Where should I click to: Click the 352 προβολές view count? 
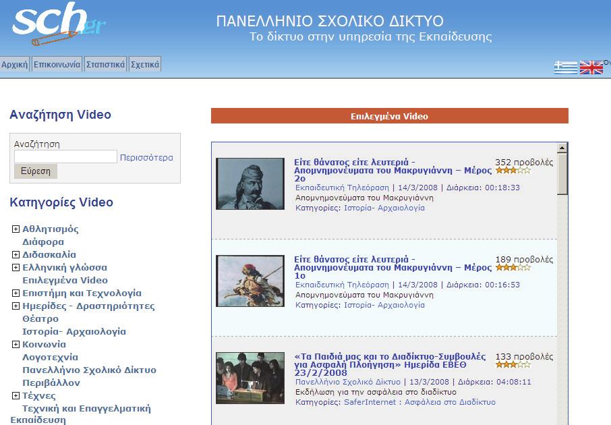click(524, 162)
